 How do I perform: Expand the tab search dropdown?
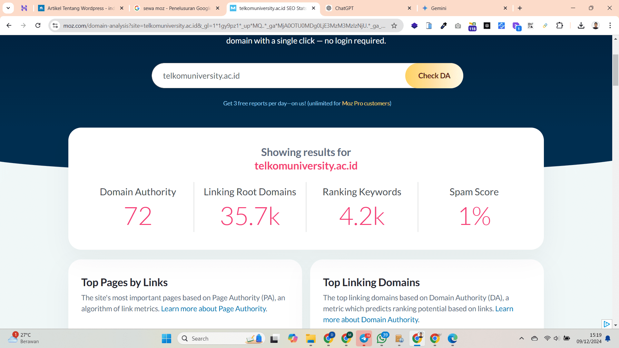click(x=8, y=8)
